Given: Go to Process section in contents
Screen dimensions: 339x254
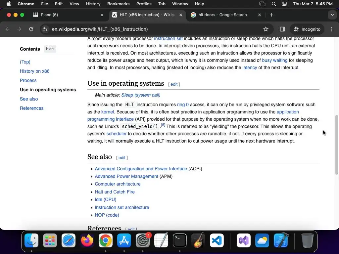Looking at the screenshot, I should tap(28, 81).
